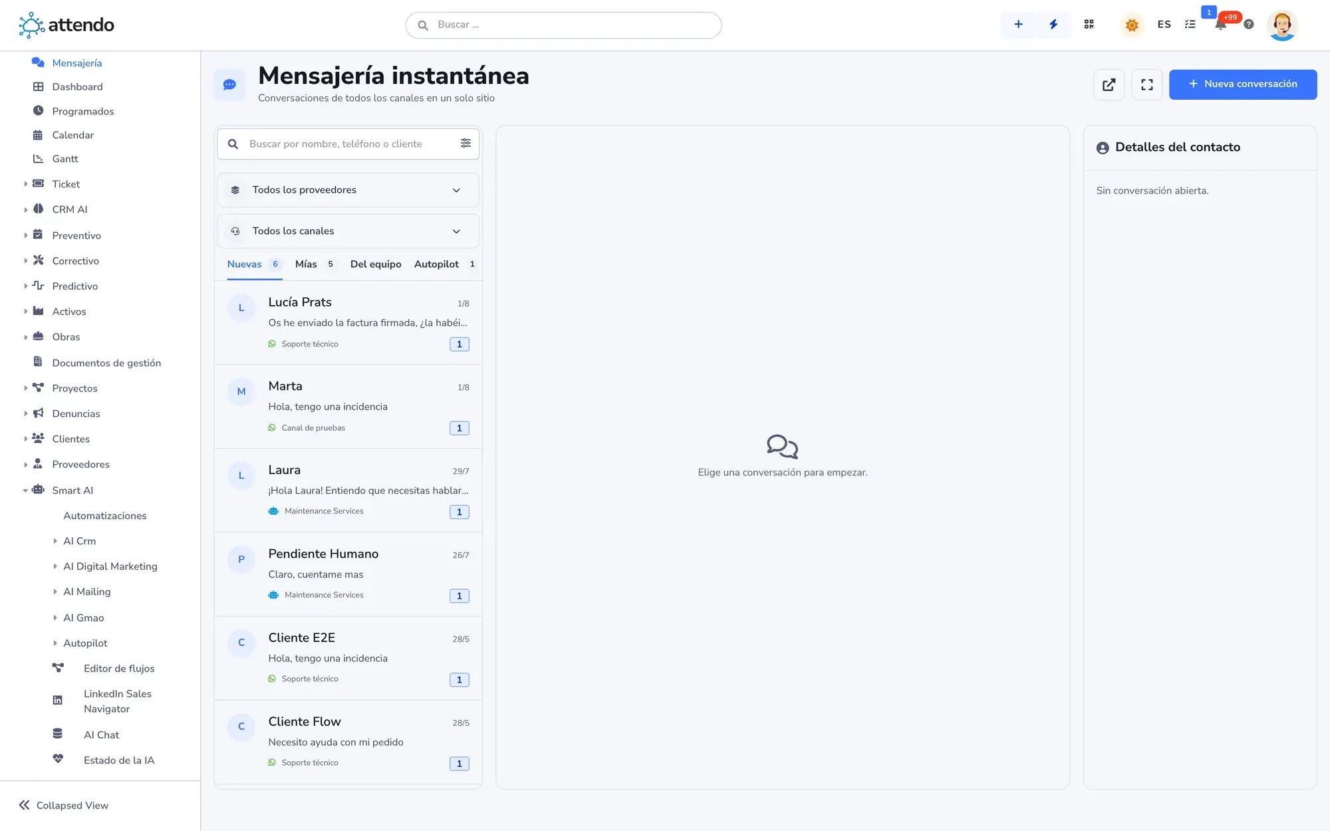Screen dimensions: 1330x831
Task: Click the plus icon in top bar
Action: pyautogui.click(x=1018, y=25)
